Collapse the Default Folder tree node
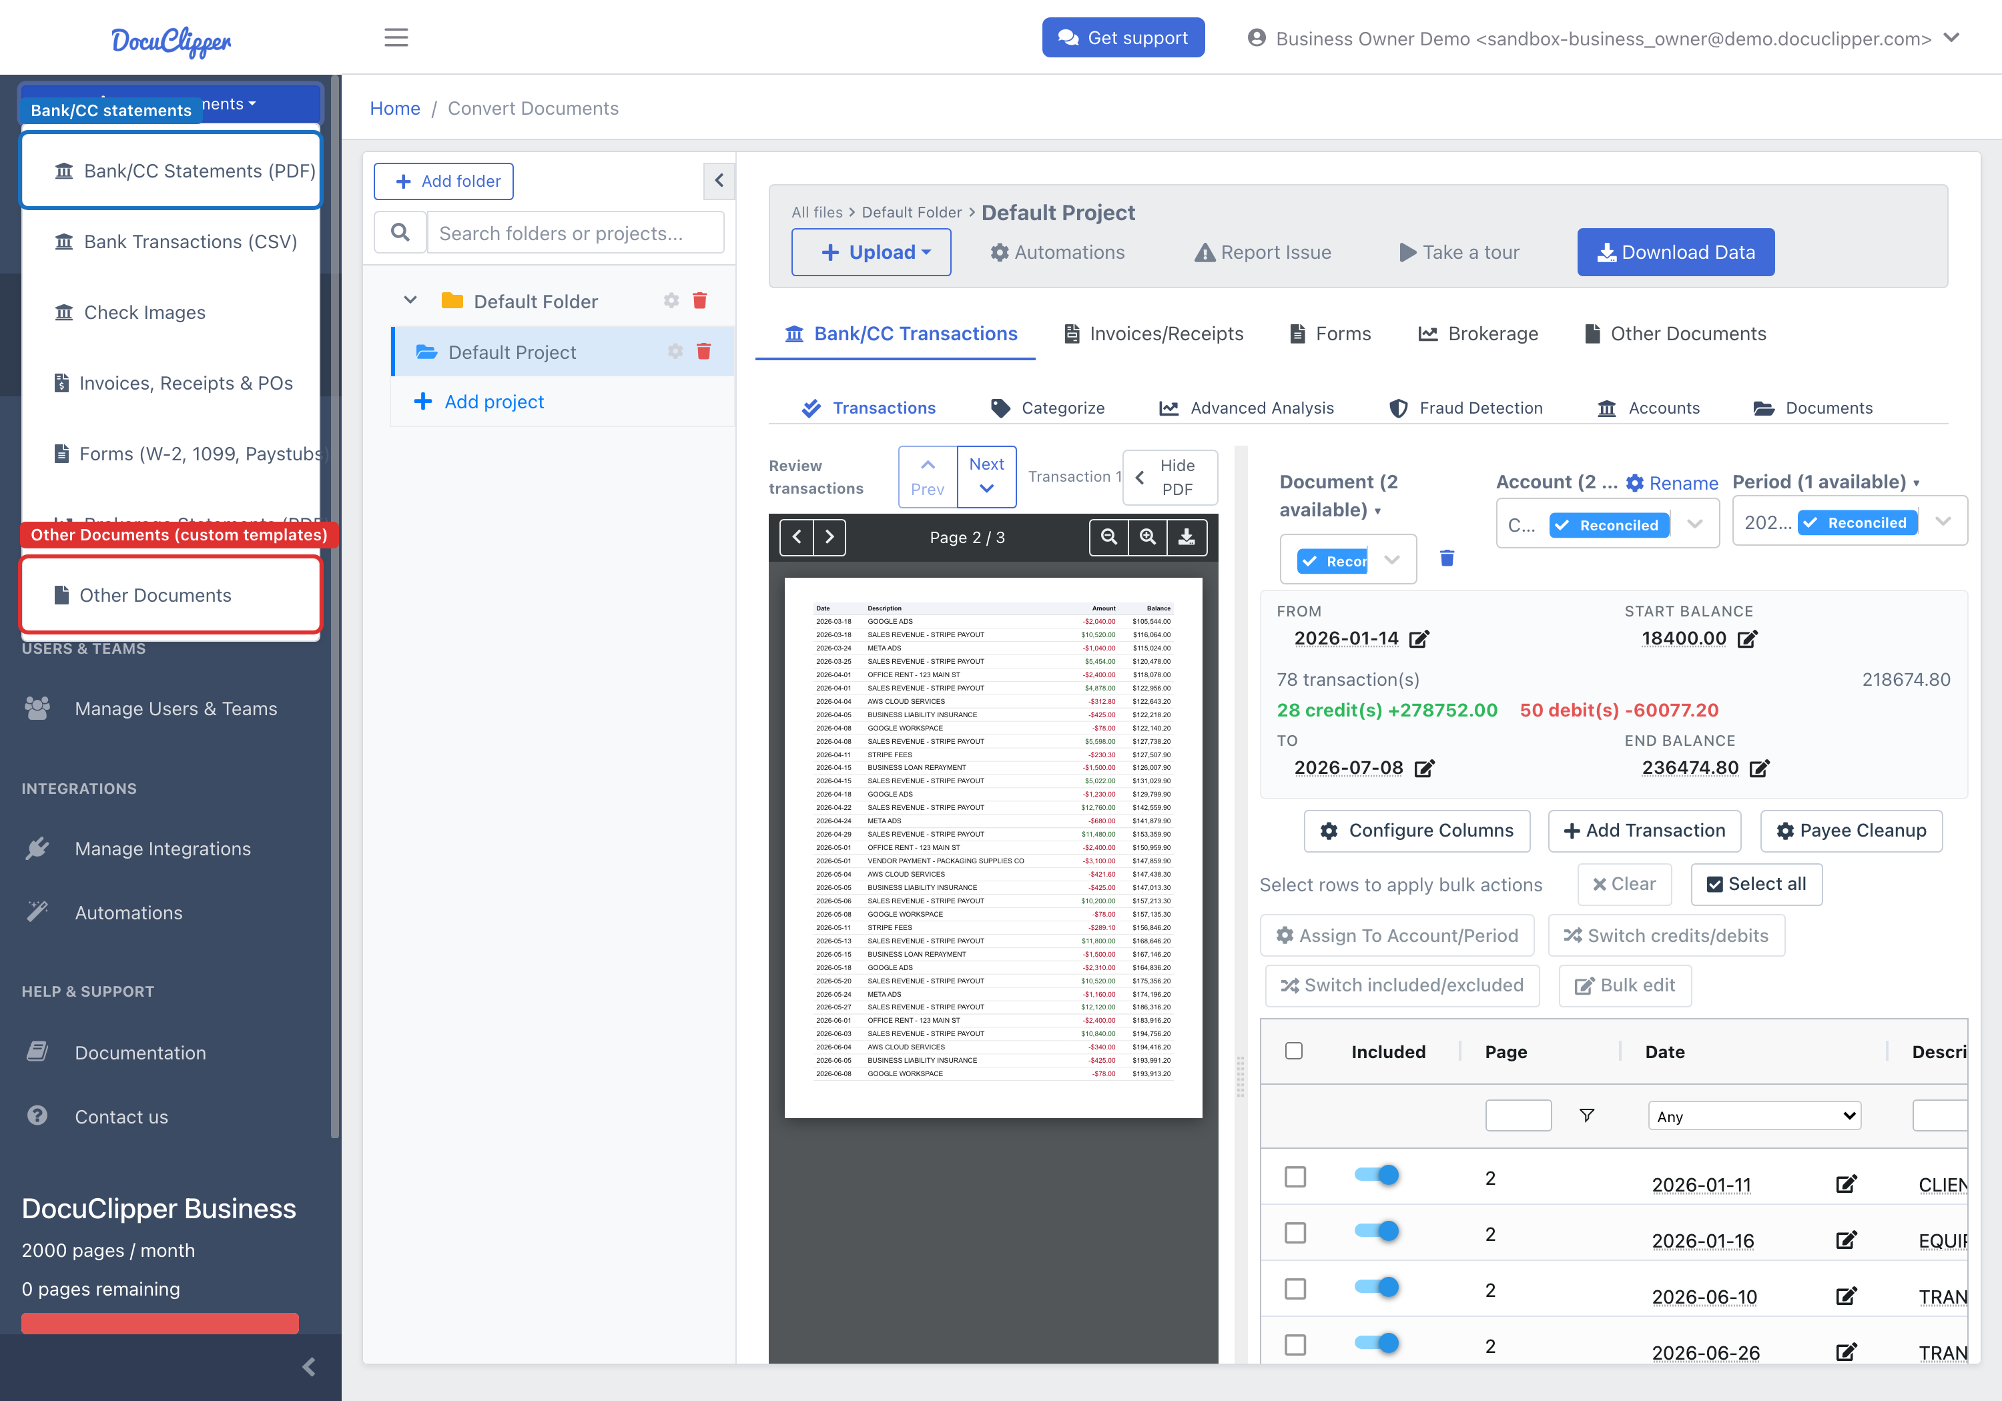 [x=410, y=300]
